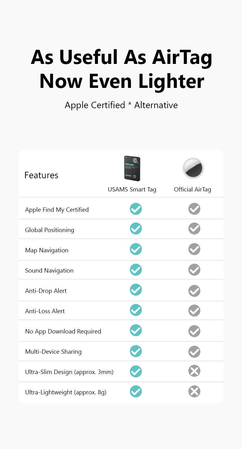The image size is (242, 449).
Task: Click the Ultra-Slim Design (approx. 3mm) label
Action: 69,372
